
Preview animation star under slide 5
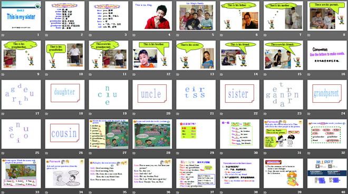(x=178, y=35)
